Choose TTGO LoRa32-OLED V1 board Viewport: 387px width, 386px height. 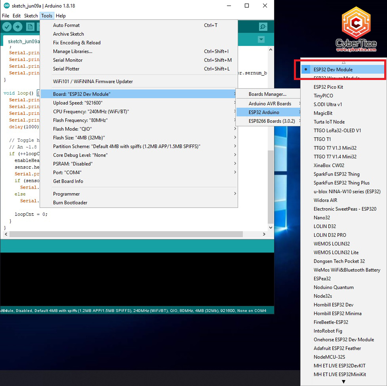(x=337, y=130)
